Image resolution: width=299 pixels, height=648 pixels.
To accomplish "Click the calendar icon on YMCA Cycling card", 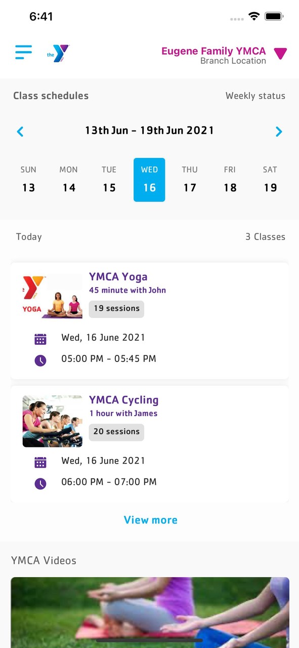I will click(40, 462).
